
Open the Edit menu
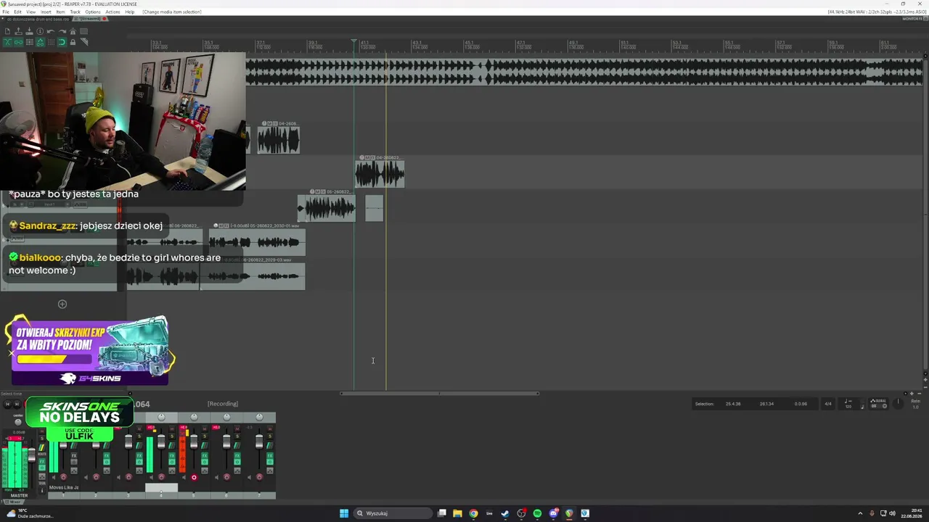pyautogui.click(x=17, y=12)
